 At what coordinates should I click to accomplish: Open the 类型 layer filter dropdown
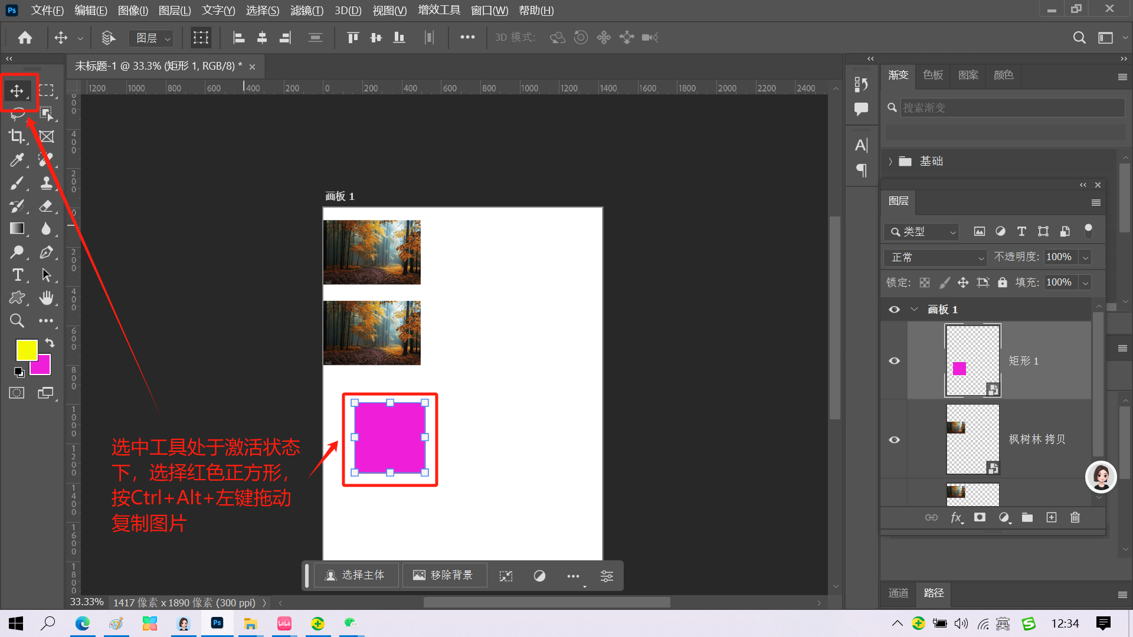(x=922, y=232)
